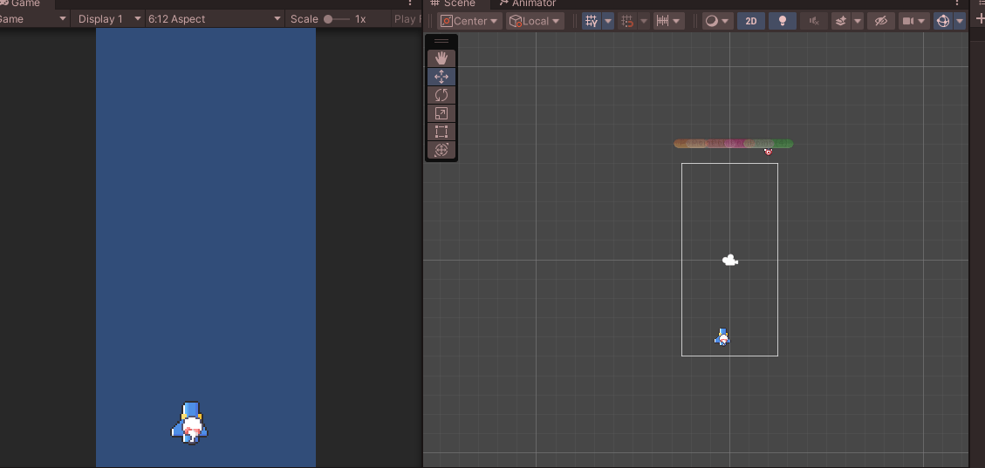Select the Move tool
Image resolution: width=985 pixels, height=468 pixels.
click(x=441, y=77)
